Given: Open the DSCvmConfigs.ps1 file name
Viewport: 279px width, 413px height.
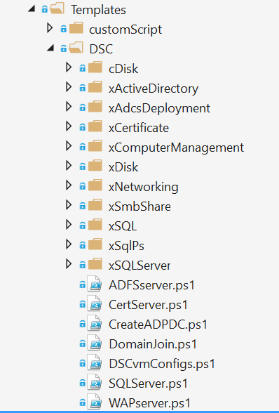Looking at the screenshot, I should 162,364.
